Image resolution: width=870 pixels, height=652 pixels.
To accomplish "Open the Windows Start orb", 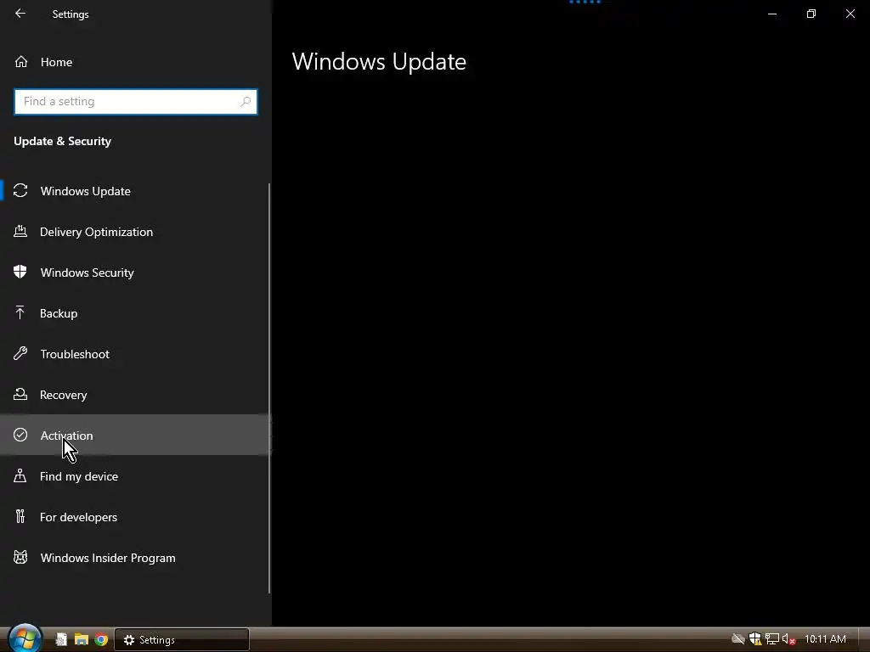I will point(25,639).
